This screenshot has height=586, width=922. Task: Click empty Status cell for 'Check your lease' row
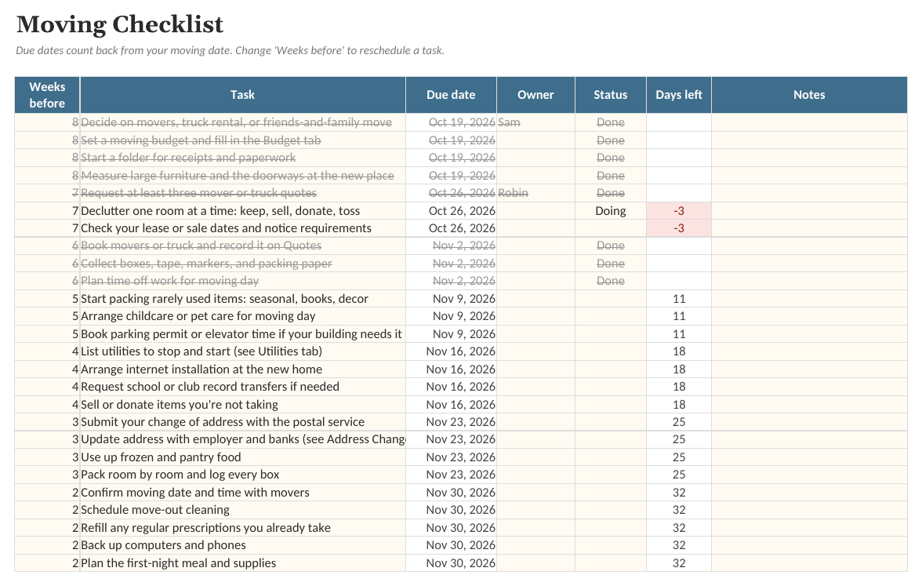coord(610,228)
